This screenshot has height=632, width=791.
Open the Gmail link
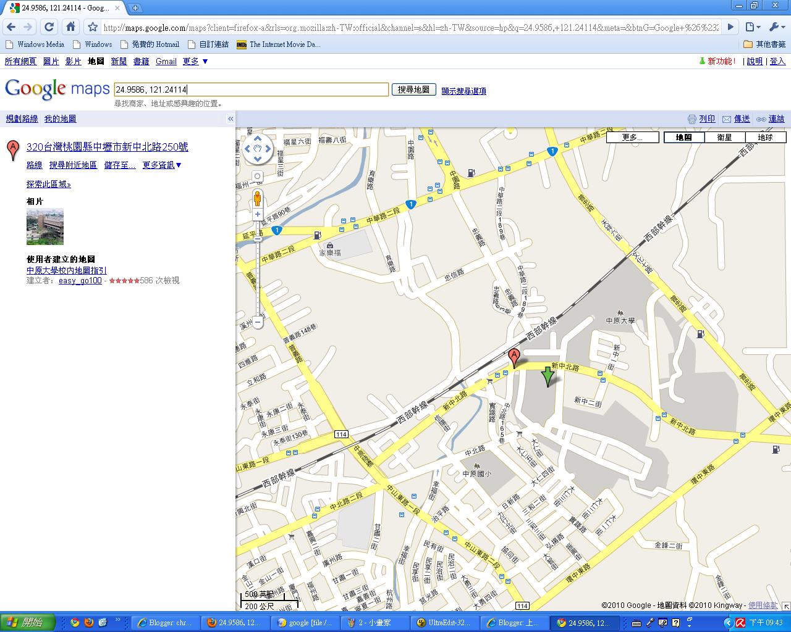point(166,61)
